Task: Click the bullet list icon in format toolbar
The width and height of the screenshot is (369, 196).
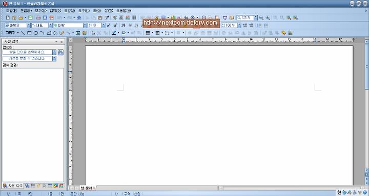Action: tap(266, 25)
